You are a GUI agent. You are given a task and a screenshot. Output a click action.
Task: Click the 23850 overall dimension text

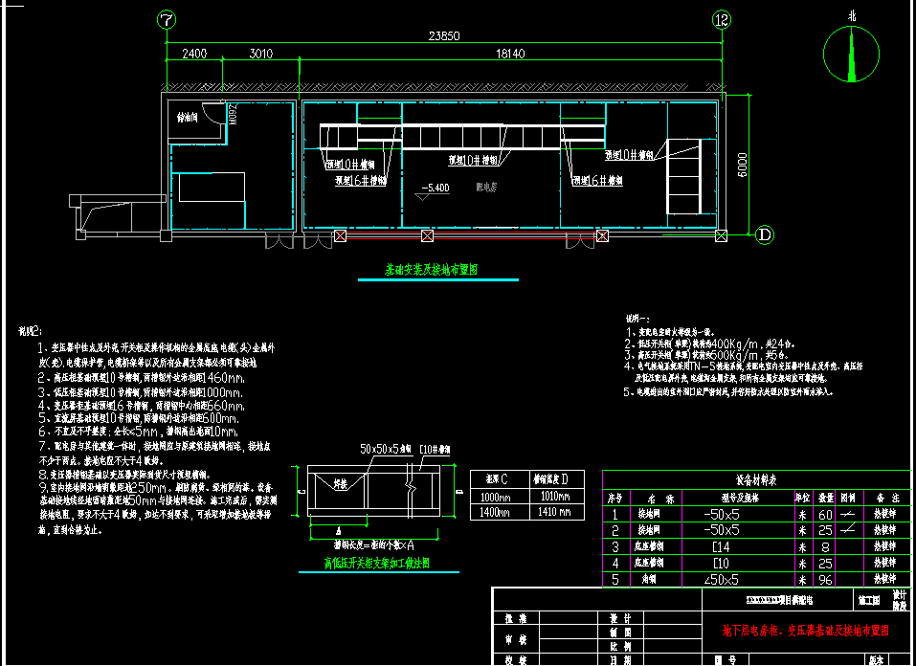coord(442,35)
